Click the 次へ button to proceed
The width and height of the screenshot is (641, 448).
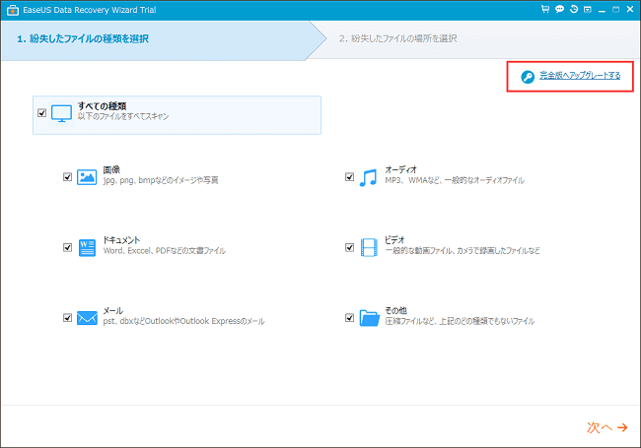pos(607,427)
